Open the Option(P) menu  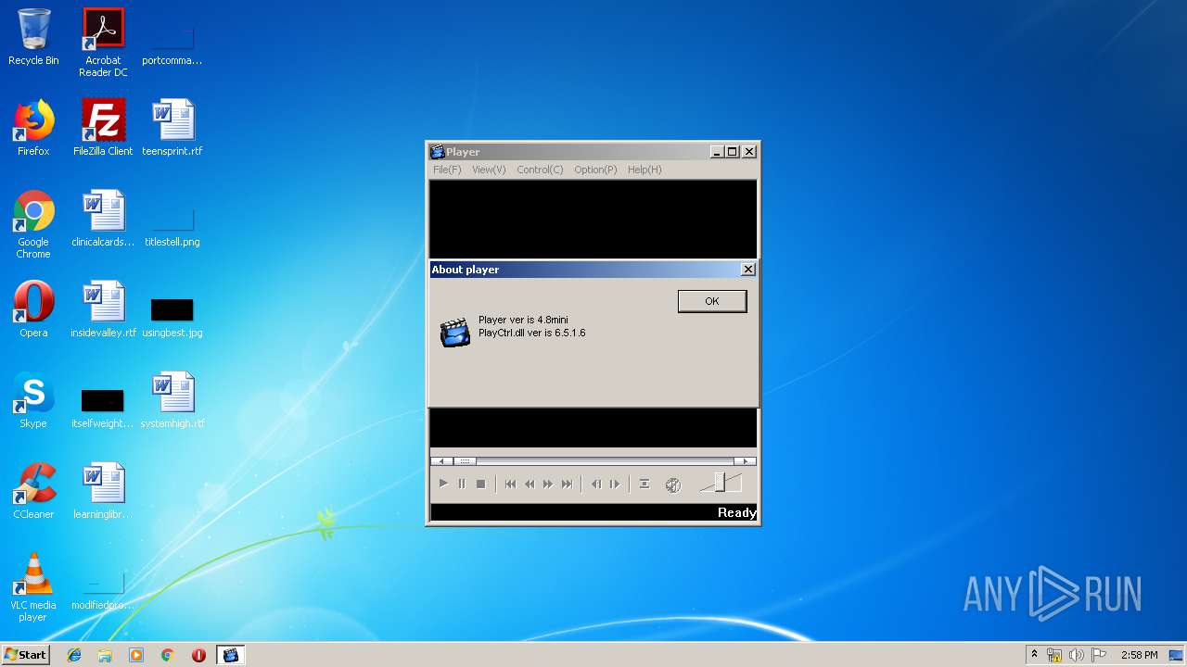[x=595, y=170]
